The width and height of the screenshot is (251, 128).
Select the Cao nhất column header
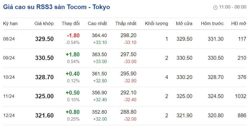[x=97, y=24]
